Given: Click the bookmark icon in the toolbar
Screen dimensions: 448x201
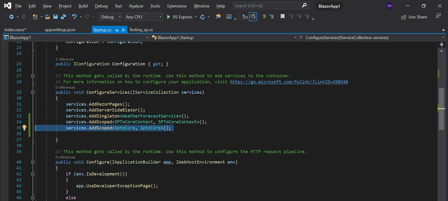Looking at the screenshot, I should (x=282, y=17).
